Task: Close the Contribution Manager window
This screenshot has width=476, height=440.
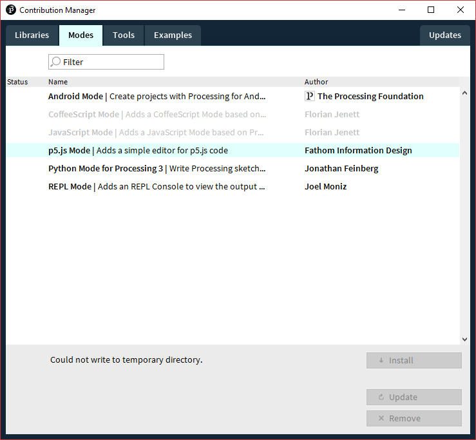Action: [x=460, y=10]
